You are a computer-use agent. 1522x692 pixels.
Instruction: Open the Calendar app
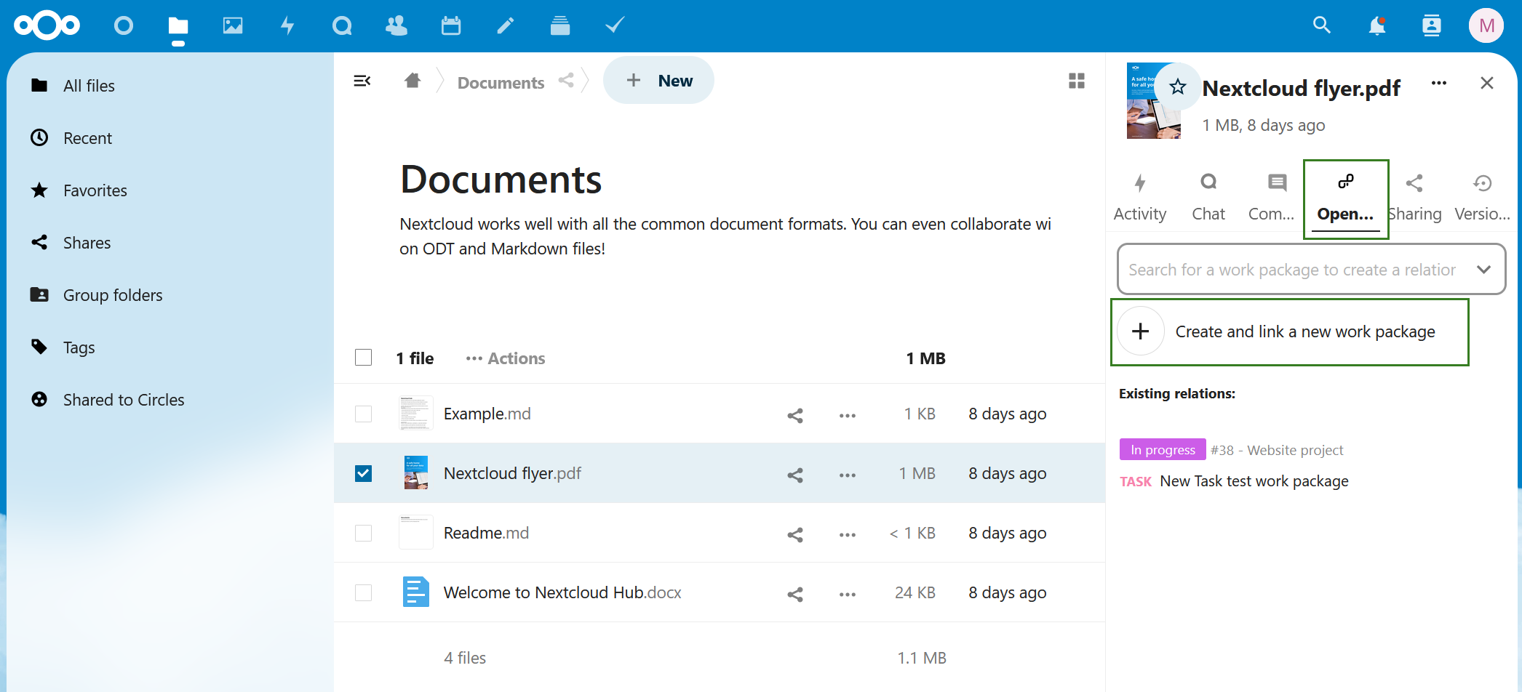coord(451,25)
